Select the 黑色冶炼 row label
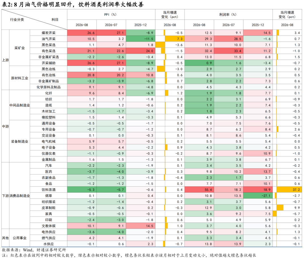Viewport: 304px width, 259px height. click(x=49, y=69)
